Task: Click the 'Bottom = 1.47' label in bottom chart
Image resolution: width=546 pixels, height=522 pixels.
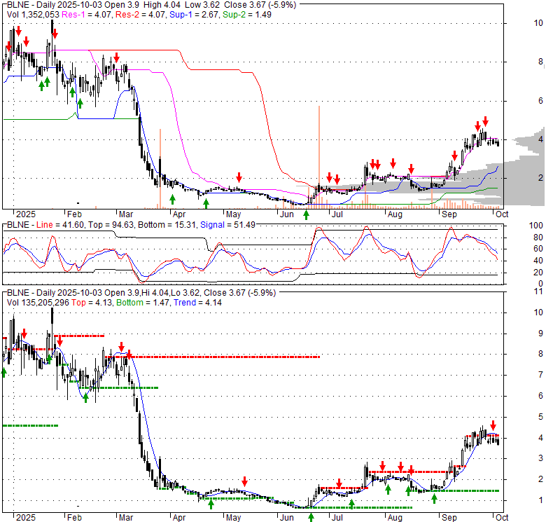Action: point(143,303)
